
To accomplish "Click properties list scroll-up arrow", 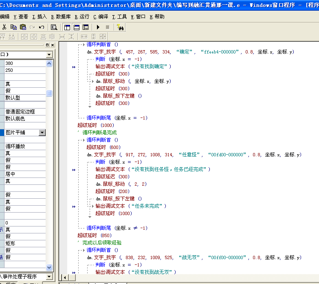I will click(49, 64).
